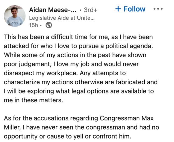This screenshot has height=142, width=174.
Task: Open Aidan Maese's profile picture
Action: tap(15, 16)
